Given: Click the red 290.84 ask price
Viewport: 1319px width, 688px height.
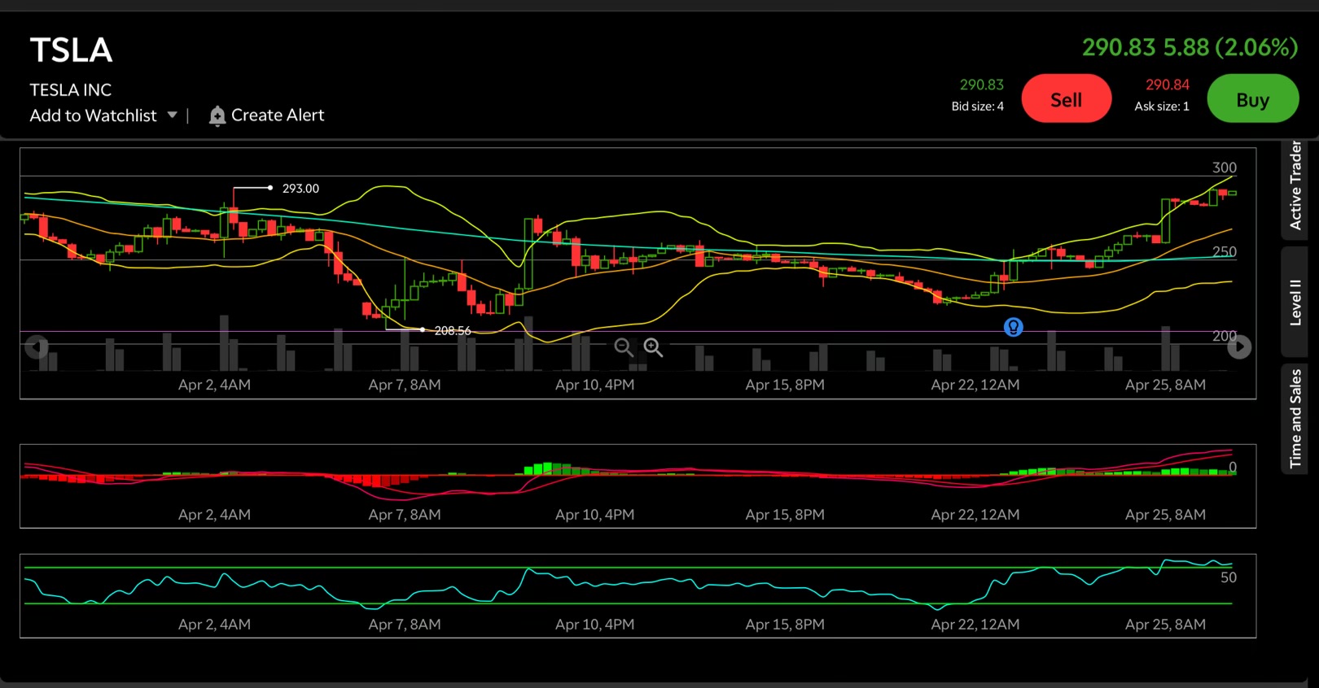Looking at the screenshot, I should tap(1167, 85).
